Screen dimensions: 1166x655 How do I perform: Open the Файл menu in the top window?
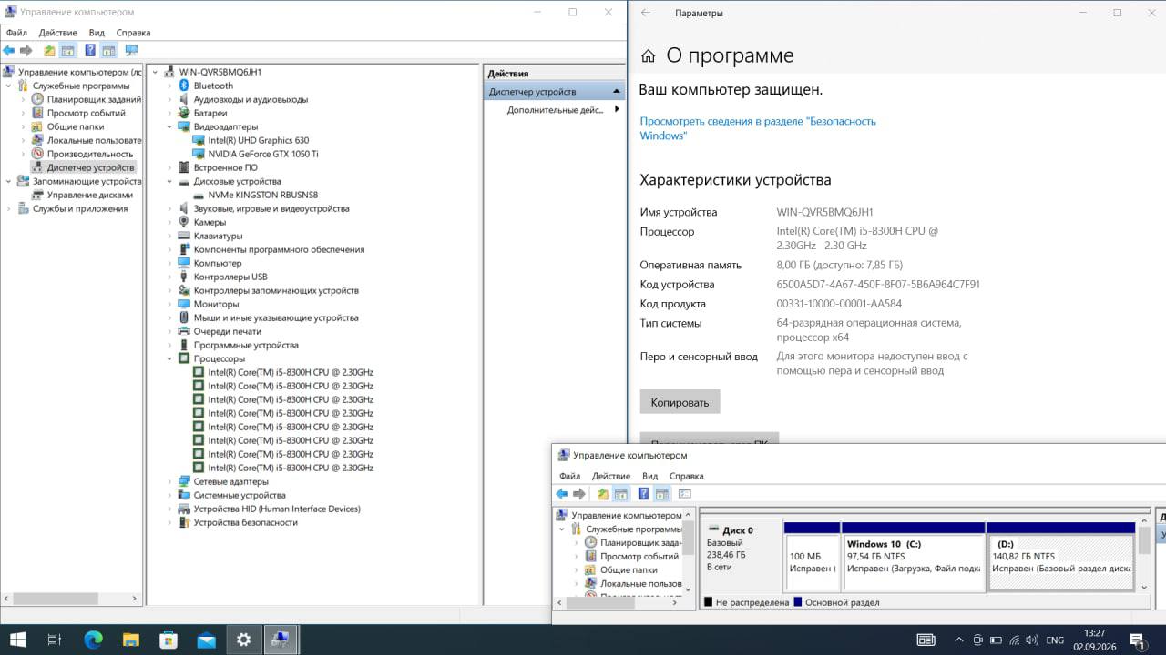click(x=16, y=33)
